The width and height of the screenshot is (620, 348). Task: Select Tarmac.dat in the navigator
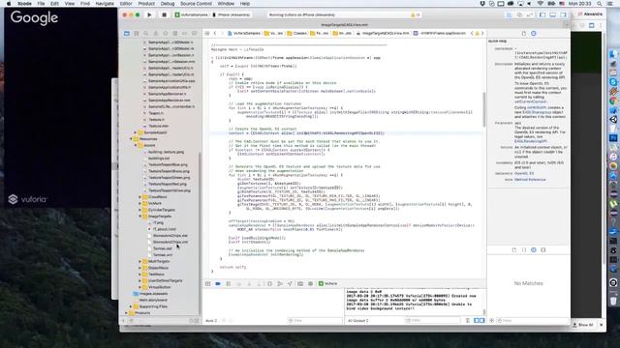point(163,248)
